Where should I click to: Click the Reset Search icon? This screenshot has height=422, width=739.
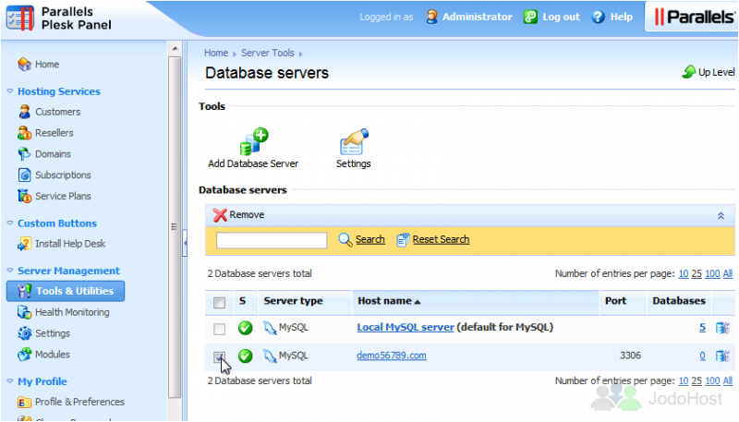[403, 240]
